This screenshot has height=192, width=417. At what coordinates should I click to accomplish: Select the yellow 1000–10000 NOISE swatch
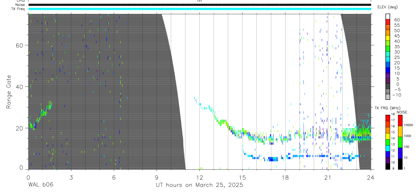(400, 131)
